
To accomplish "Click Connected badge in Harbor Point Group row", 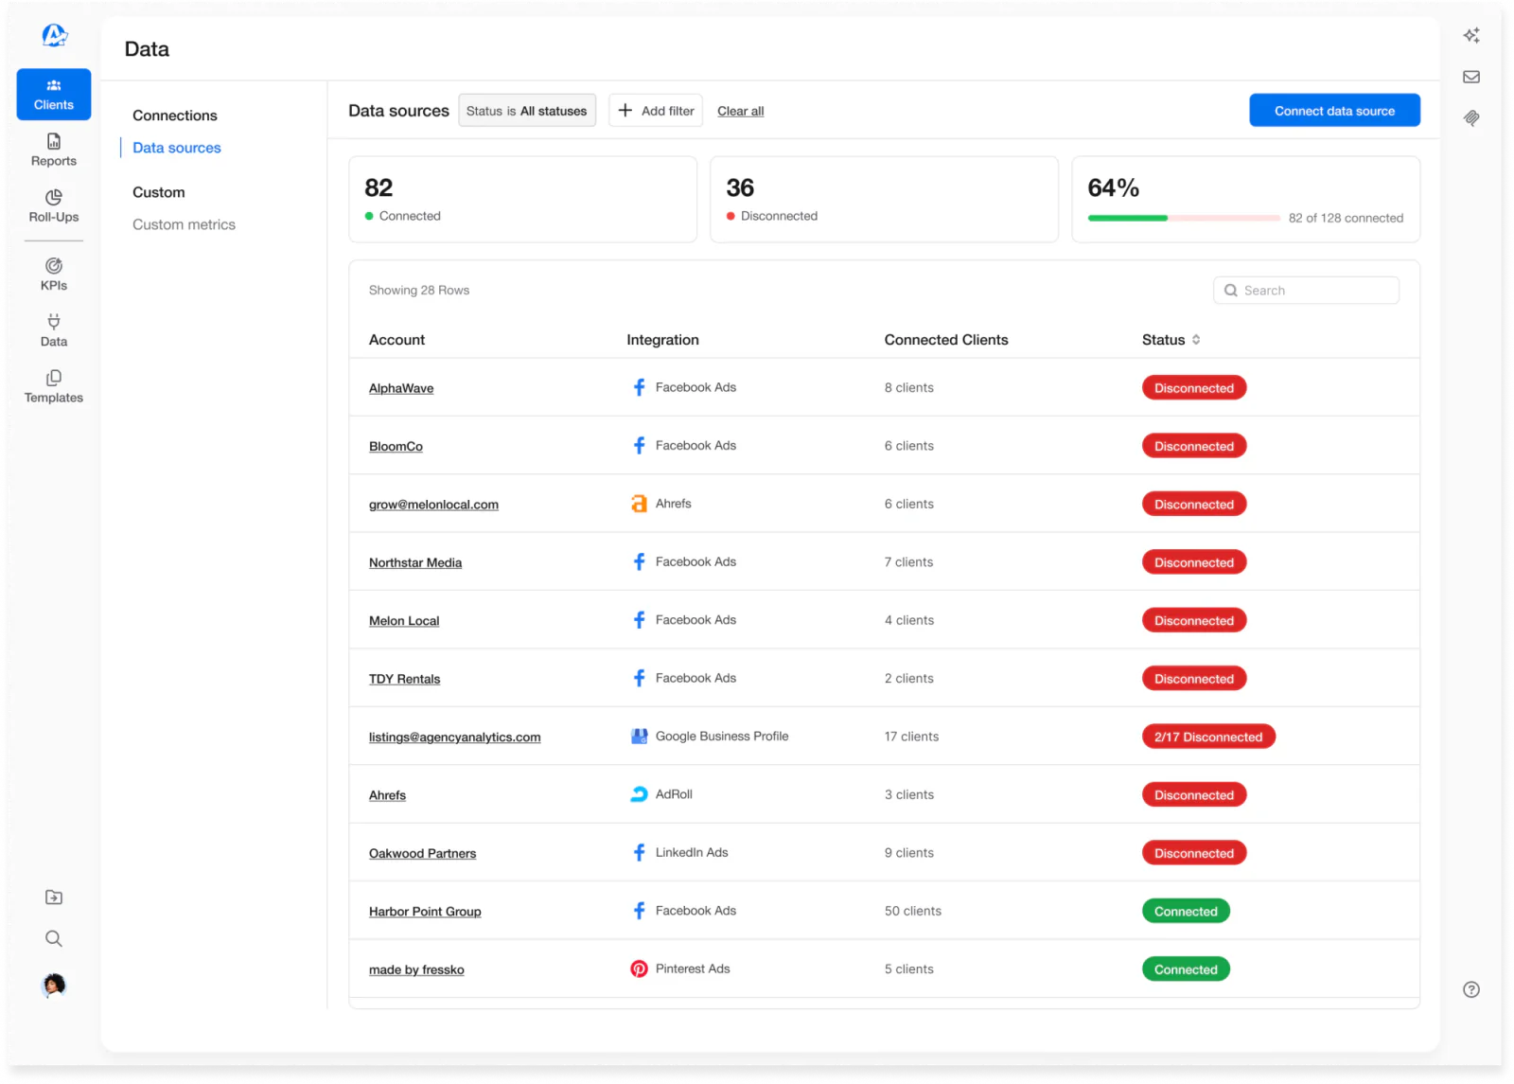I will coord(1186,912).
